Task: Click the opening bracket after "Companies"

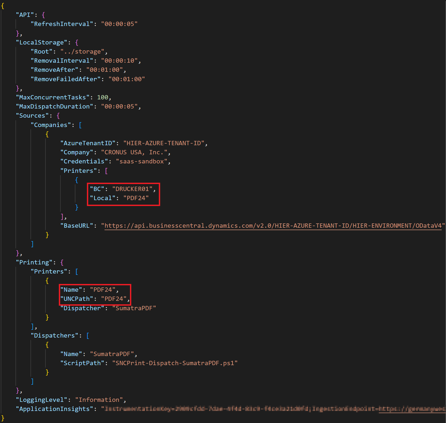Action: (80, 125)
